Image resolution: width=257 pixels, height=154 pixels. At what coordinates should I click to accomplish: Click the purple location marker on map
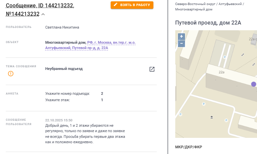254,84
